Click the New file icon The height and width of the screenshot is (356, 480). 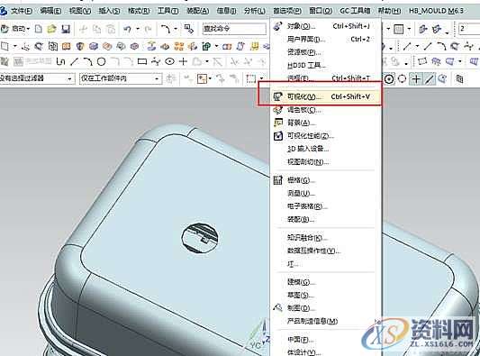click(39, 29)
